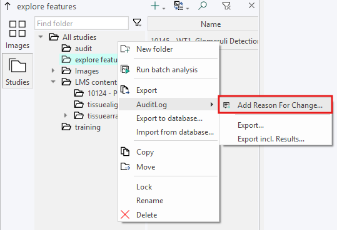Viewport: 337px width, 230px height.
Task: Select the 10124 - P folder
Action: (96, 93)
